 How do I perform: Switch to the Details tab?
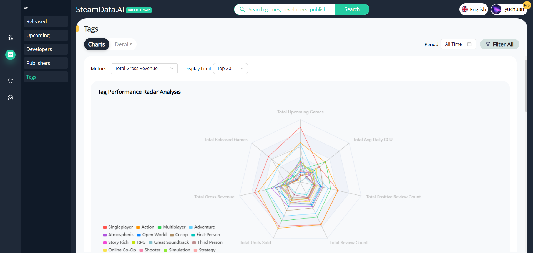tap(124, 44)
